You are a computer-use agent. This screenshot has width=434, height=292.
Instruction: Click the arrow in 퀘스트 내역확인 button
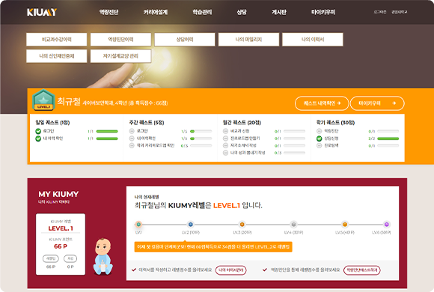point(339,103)
